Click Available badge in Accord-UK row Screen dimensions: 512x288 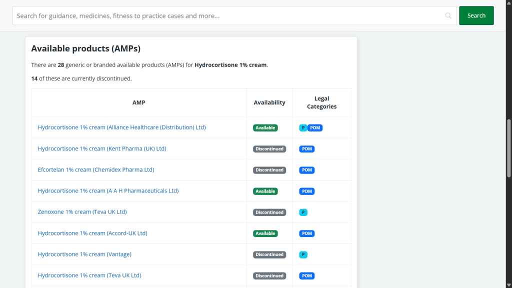coord(265,233)
